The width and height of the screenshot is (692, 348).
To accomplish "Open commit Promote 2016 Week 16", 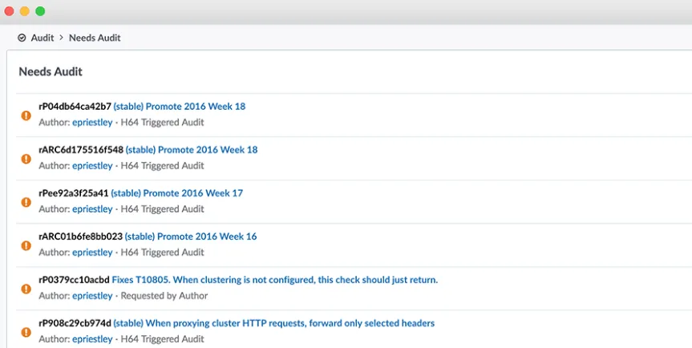I will coord(191,237).
